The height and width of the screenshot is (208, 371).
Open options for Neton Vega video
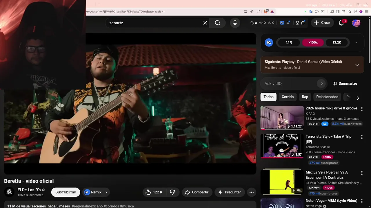(362, 201)
